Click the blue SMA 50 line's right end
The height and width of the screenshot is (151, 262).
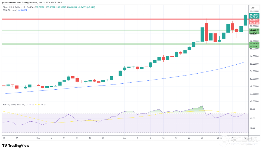pyautogui.click(x=245, y=62)
